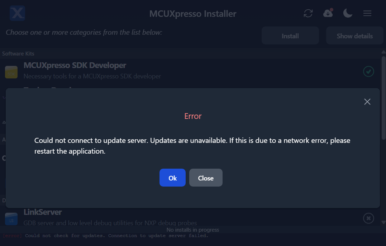Toggle dark mode with the moon icon

click(x=348, y=14)
